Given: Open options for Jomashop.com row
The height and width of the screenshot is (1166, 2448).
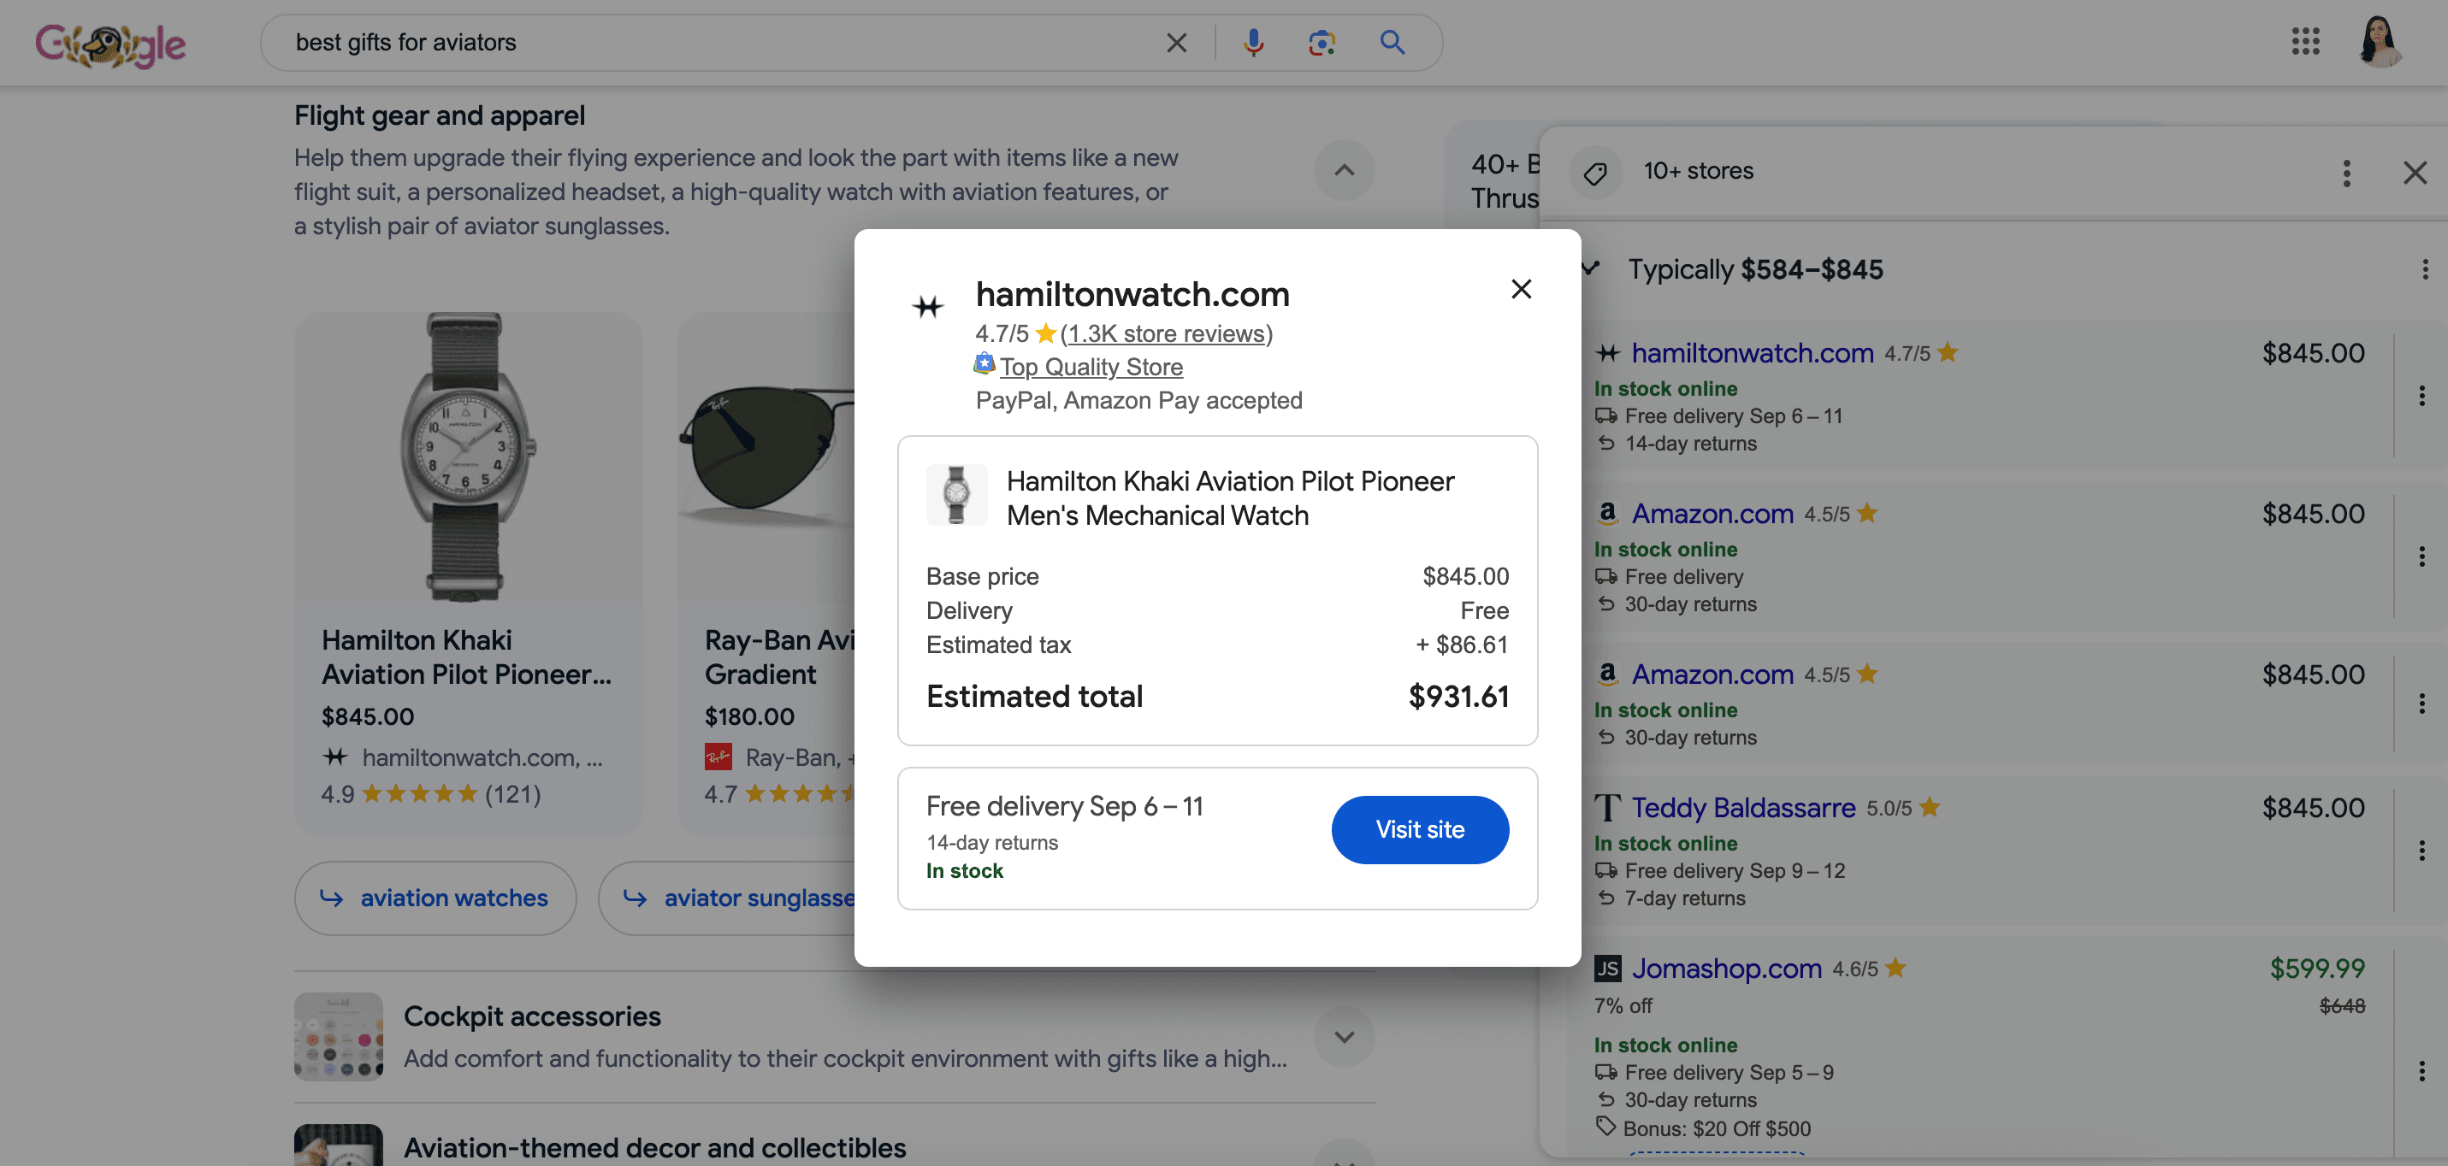Looking at the screenshot, I should (2421, 1071).
